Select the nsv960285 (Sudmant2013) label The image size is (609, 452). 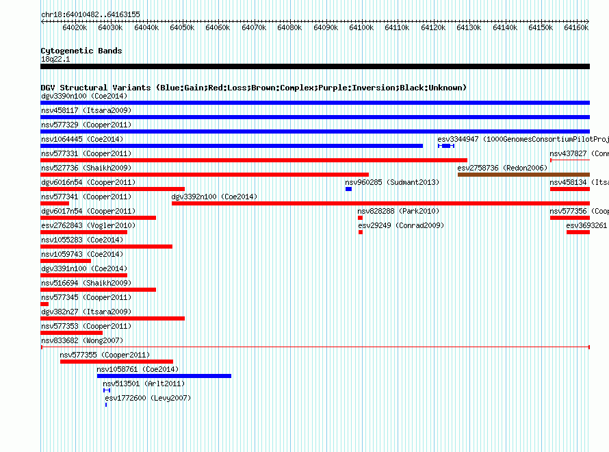tap(392, 182)
